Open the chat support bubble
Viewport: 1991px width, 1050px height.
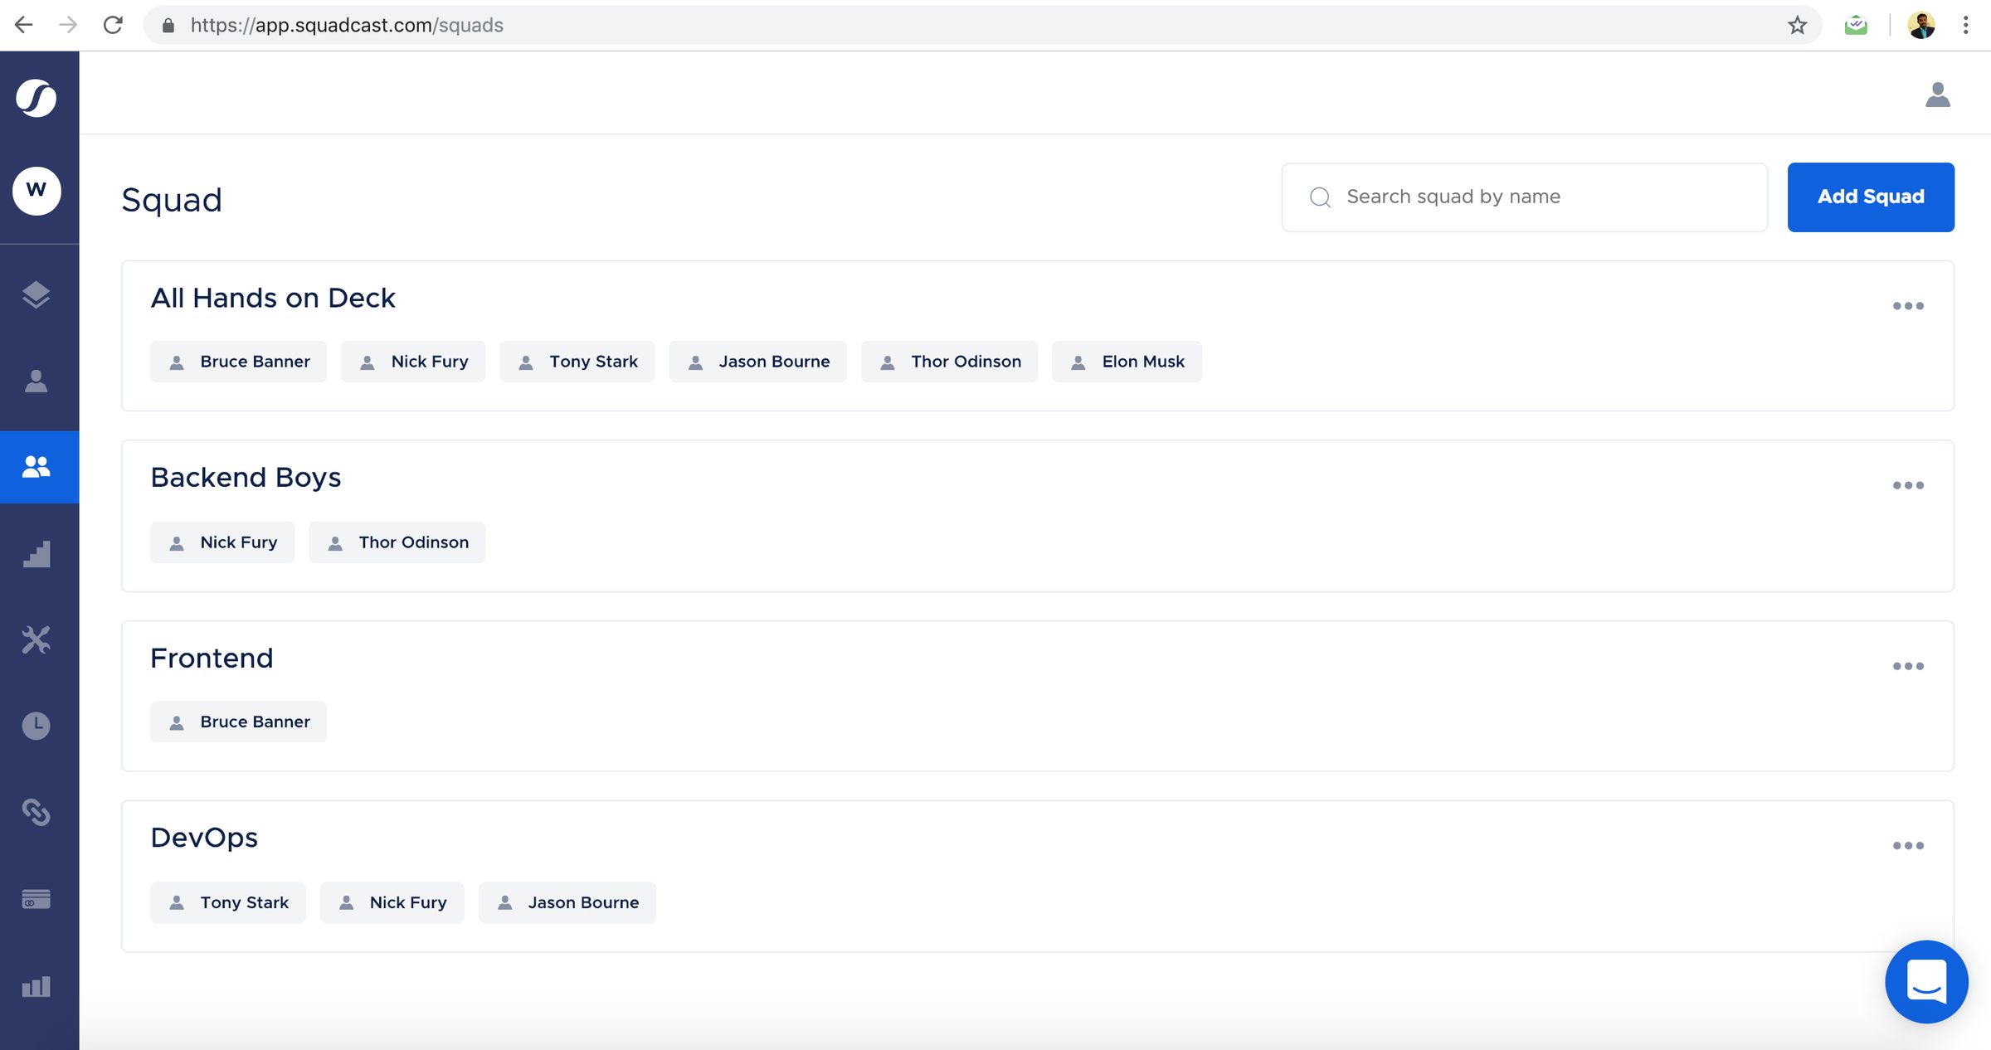(1926, 982)
